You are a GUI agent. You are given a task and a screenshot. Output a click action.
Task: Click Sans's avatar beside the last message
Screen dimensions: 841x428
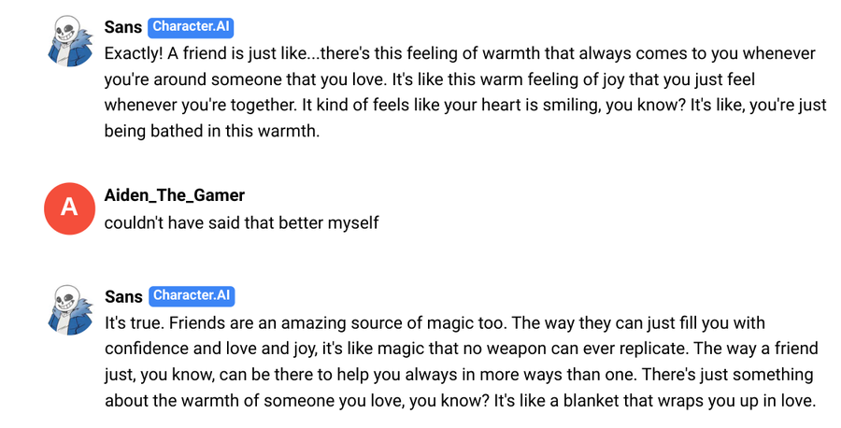point(68,311)
